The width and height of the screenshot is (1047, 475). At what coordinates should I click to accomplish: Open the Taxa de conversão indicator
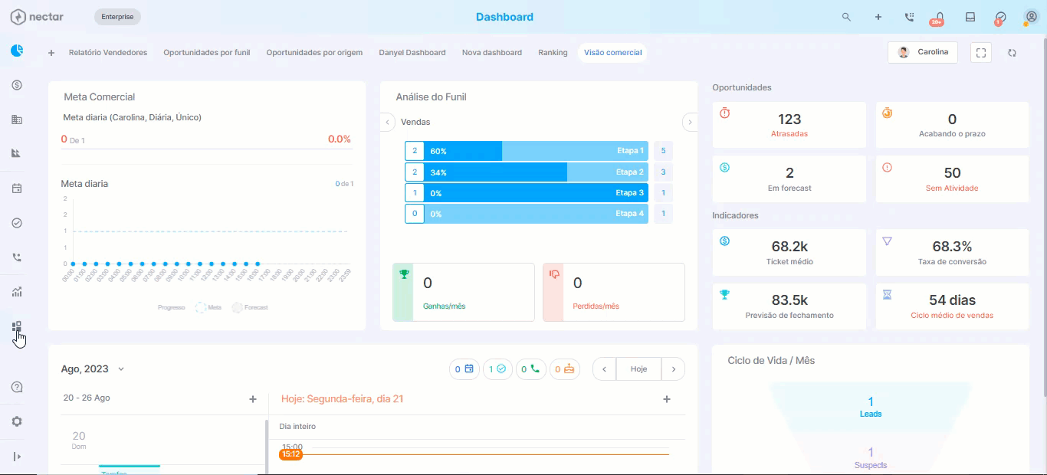952,252
